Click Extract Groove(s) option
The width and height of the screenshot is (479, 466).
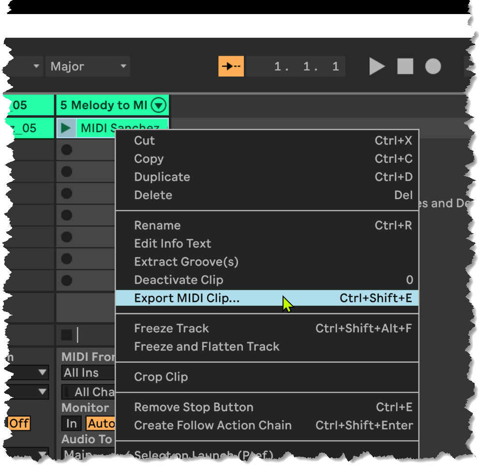point(186,262)
